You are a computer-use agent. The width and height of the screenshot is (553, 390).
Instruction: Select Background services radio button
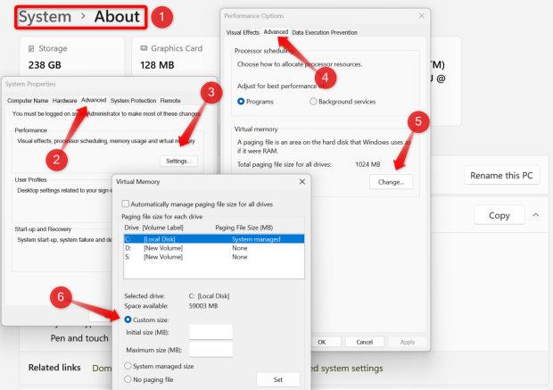313,102
